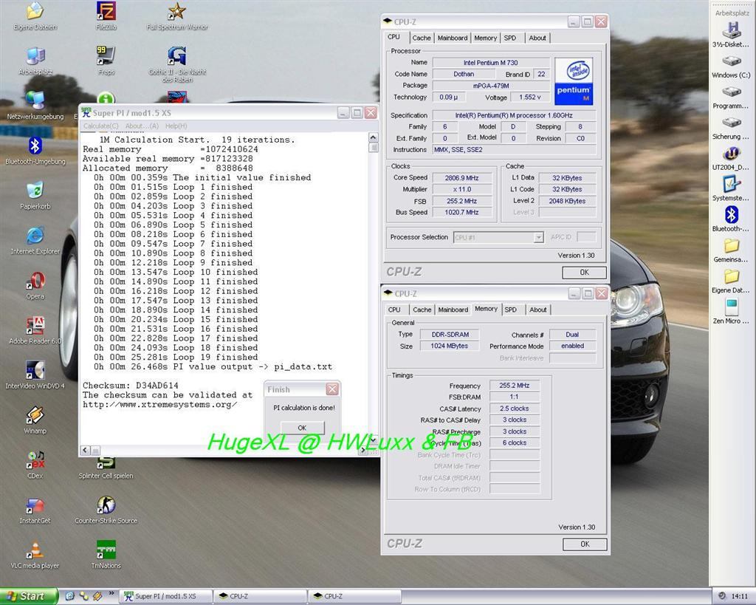
Task: Open Zen Micro device in sidebar
Action: click(x=731, y=311)
